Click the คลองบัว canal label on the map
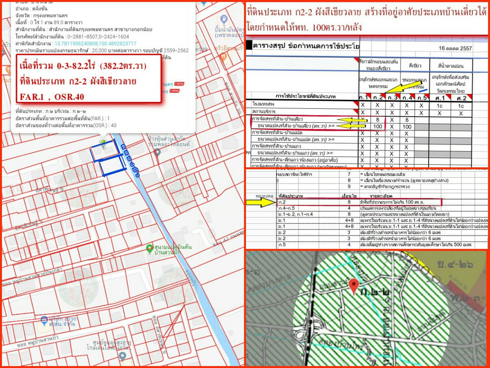The height and width of the screenshot is (368, 490). pyautogui.click(x=130, y=161)
